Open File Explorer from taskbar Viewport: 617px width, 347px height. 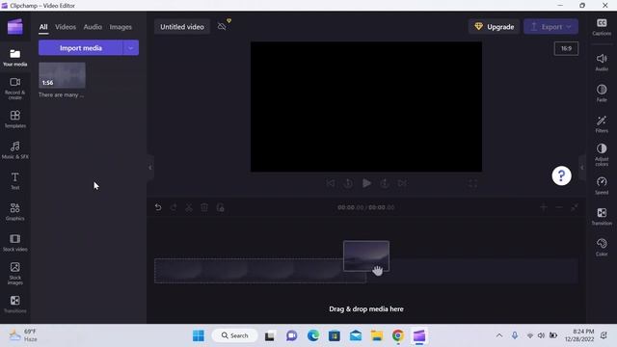[377, 335]
